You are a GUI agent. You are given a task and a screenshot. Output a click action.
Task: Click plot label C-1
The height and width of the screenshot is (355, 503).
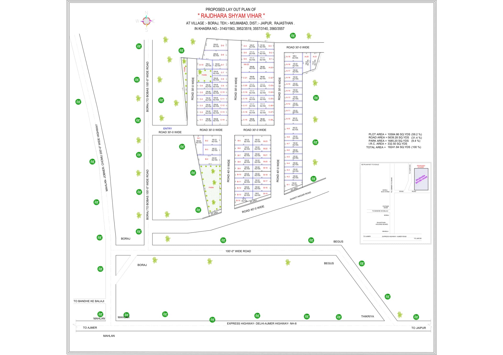point(201,120)
